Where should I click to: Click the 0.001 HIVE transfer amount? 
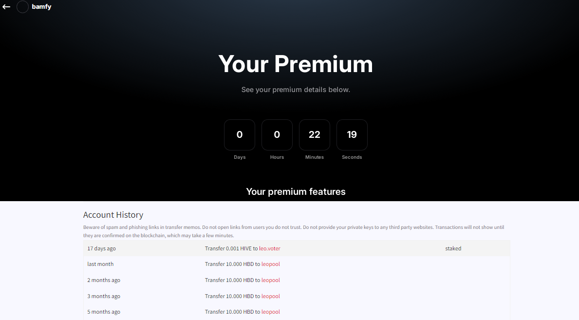pyautogui.click(x=232, y=248)
